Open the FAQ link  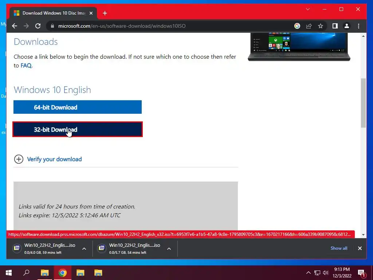coord(26,66)
